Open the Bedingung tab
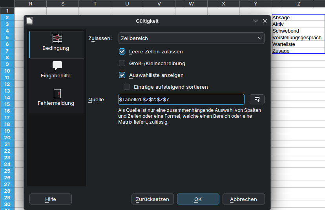 point(56,45)
